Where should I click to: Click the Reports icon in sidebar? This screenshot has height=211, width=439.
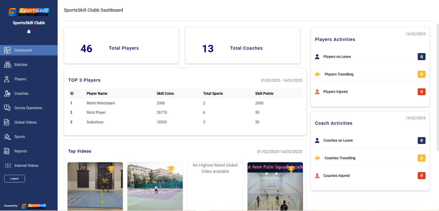7,151
